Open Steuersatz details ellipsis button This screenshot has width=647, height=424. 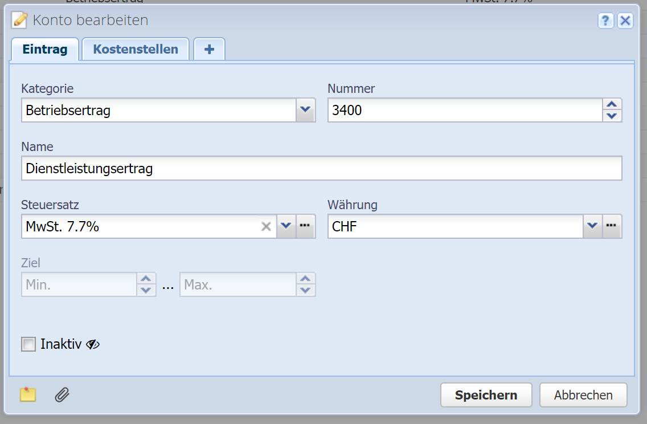click(306, 226)
